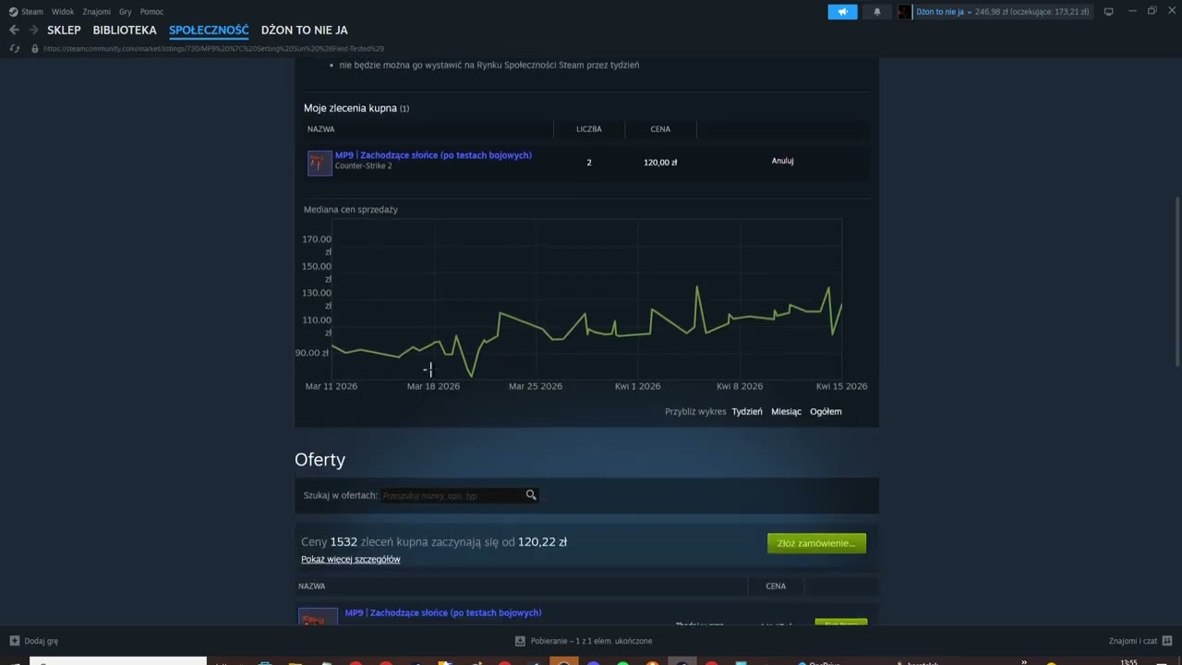The height and width of the screenshot is (665, 1182).
Task: Reload the page with the refresh icon
Action: 14,48
